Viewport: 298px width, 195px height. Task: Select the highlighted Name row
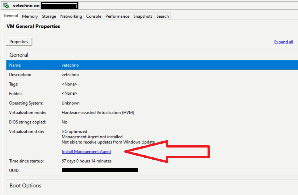(84, 65)
